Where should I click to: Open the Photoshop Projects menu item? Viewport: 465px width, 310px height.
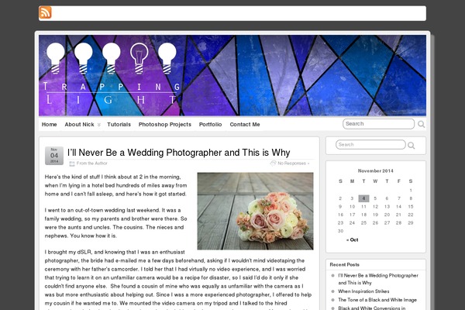(165, 125)
